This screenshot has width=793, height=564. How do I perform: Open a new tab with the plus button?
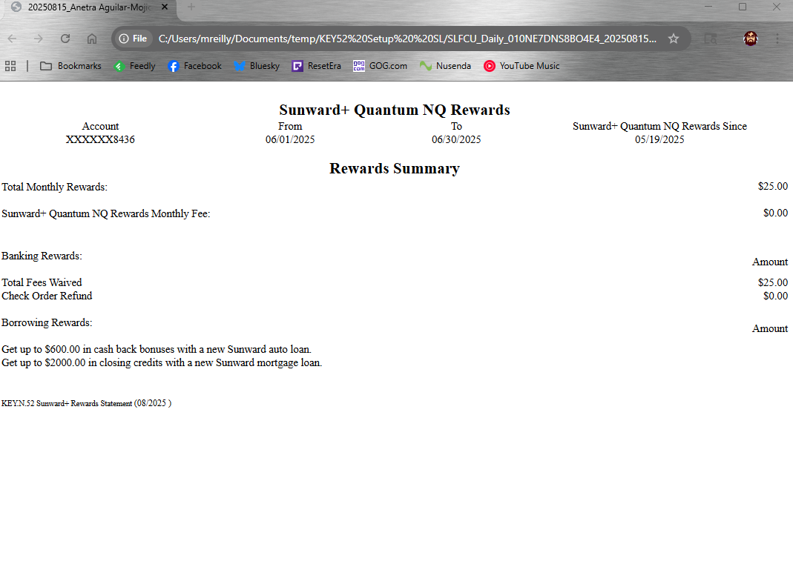[191, 7]
